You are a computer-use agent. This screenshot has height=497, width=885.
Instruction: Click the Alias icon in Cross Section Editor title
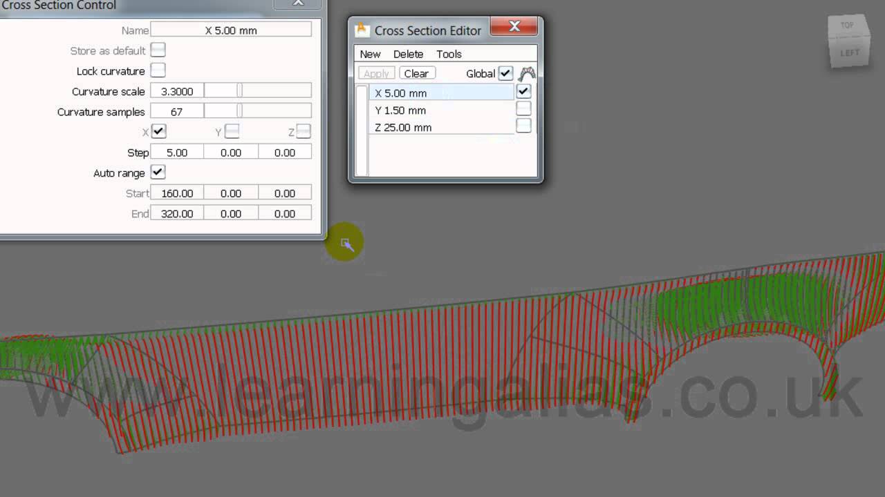pos(362,30)
